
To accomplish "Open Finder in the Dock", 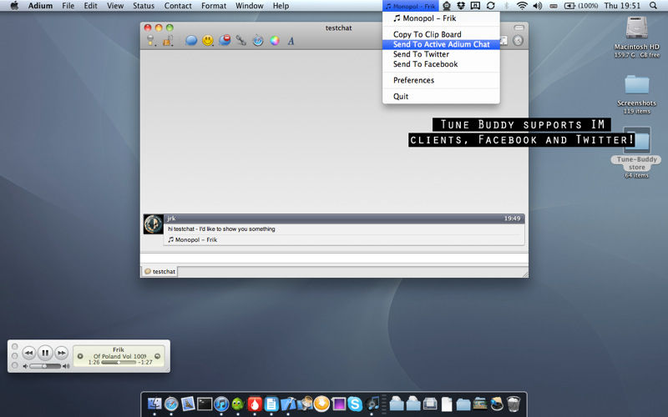I will coord(154,404).
